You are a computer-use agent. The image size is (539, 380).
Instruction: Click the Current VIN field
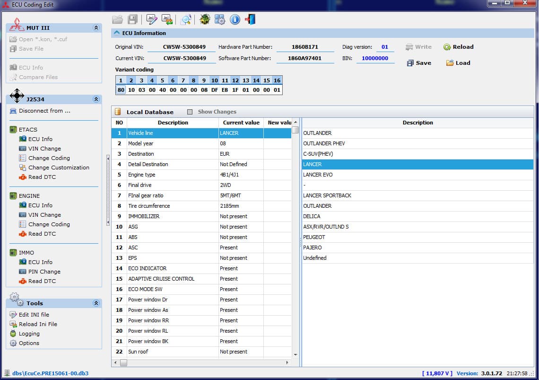click(x=182, y=59)
